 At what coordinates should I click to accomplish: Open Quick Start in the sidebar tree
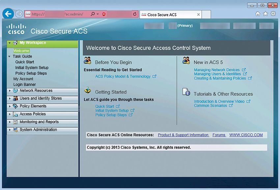25,62
